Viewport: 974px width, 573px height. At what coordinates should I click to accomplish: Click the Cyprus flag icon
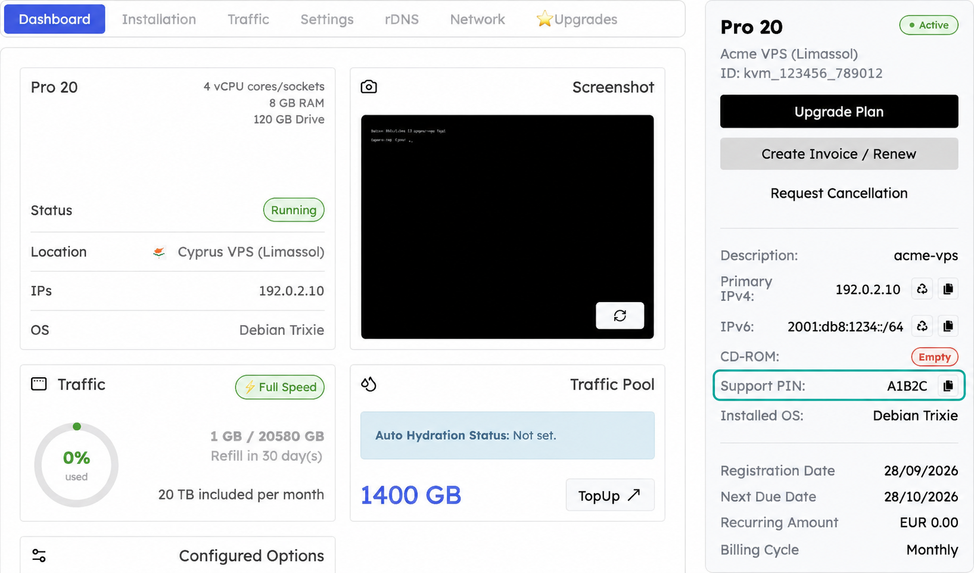158,253
